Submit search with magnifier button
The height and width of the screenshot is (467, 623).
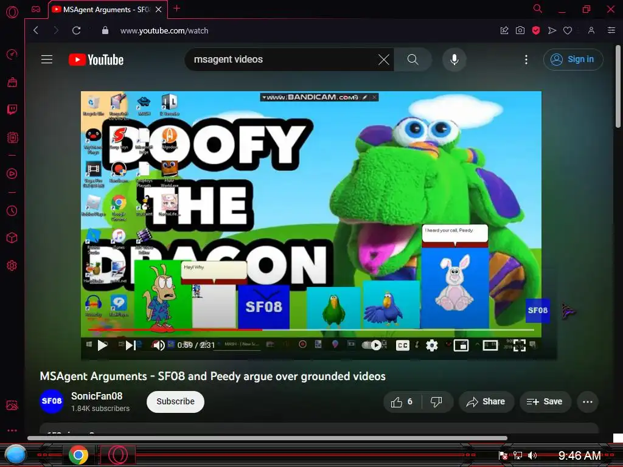pyautogui.click(x=413, y=60)
